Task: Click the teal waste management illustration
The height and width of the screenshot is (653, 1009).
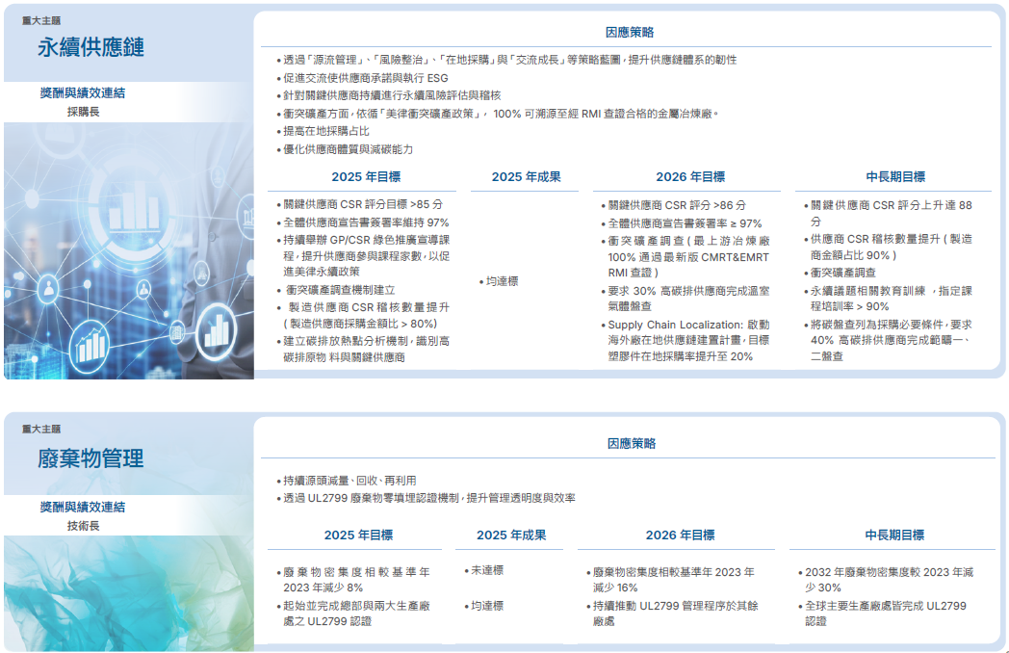Action: (x=129, y=593)
